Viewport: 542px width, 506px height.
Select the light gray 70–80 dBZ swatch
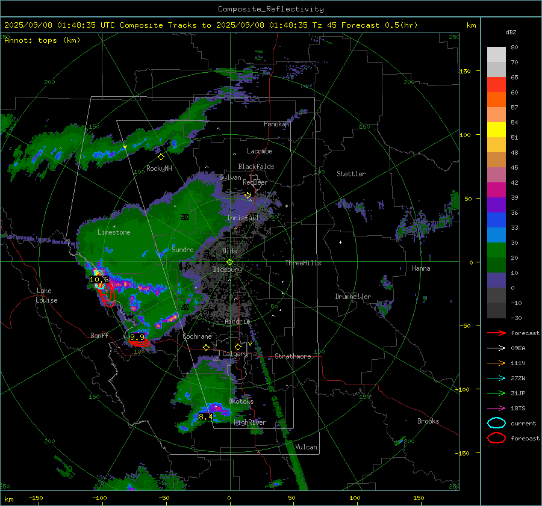coord(496,55)
